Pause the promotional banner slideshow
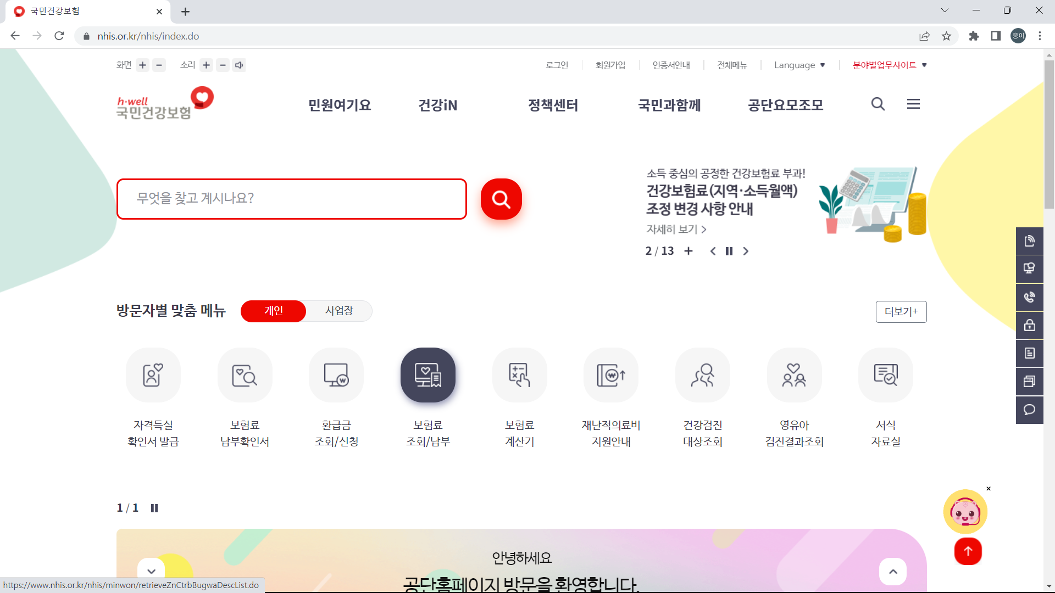The height and width of the screenshot is (593, 1055). point(729,251)
